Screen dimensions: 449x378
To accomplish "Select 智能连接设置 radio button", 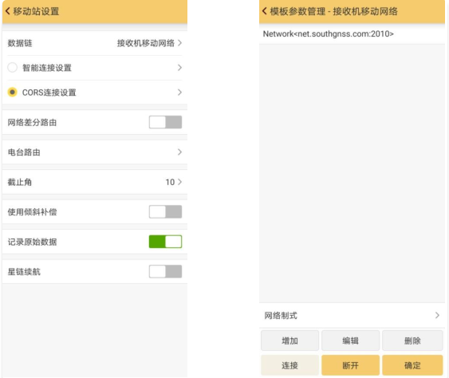I will point(12,68).
